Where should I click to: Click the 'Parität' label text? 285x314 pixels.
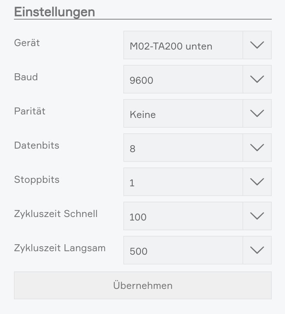[30, 111]
